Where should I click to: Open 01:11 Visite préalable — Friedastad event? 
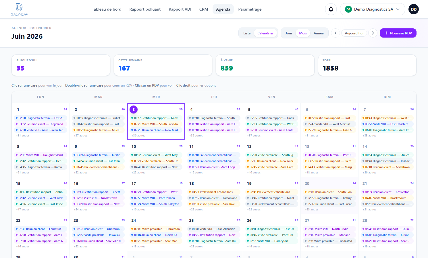(x=329, y=241)
